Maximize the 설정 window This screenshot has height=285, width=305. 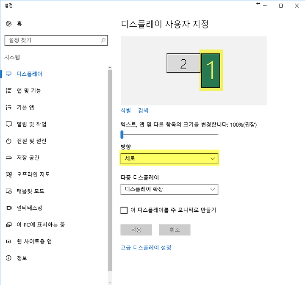coord(281,6)
